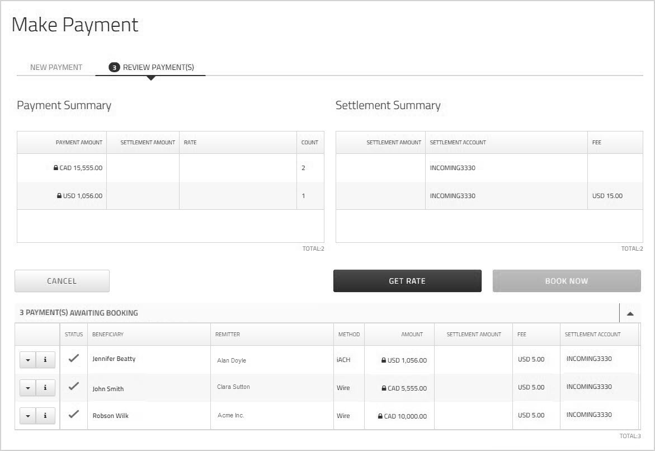Image resolution: width=655 pixels, height=451 pixels.
Task: Click status checkmark for Robson Wilk
Action: coord(73,415)
